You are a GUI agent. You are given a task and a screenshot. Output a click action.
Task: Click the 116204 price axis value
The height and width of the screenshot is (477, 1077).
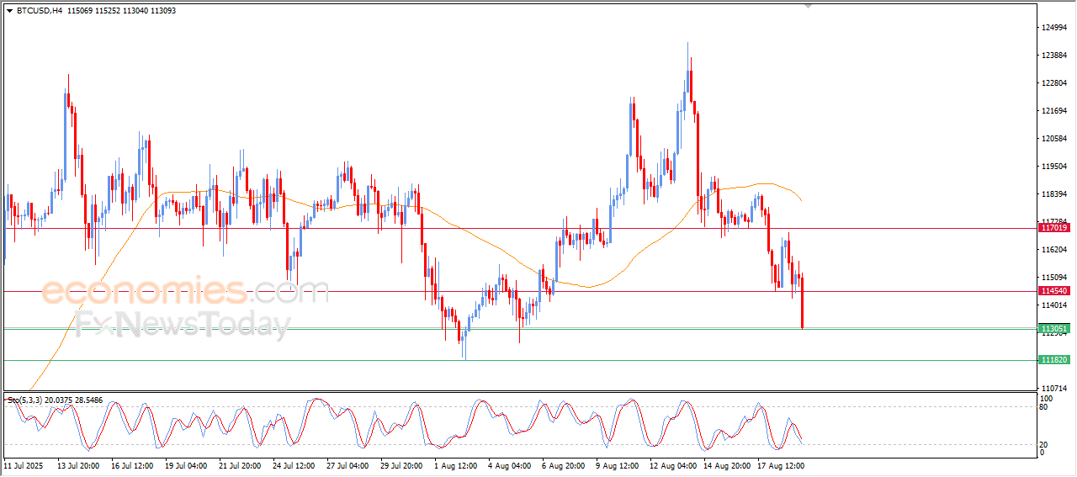coord(1054,250)
